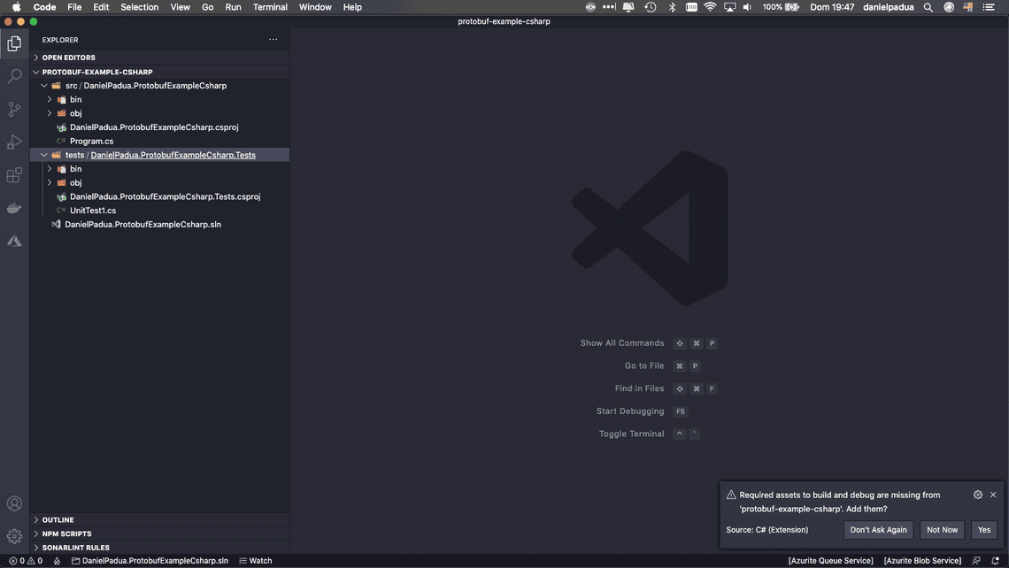Expand the OUTLINE section
The width and height of the screenshot is (1009, 568).
point(58,519)
